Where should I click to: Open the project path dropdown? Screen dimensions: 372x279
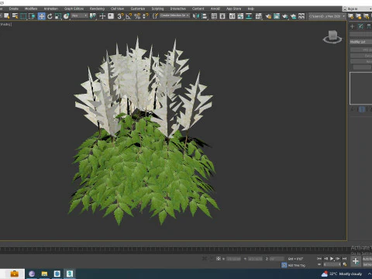[327, 16]
